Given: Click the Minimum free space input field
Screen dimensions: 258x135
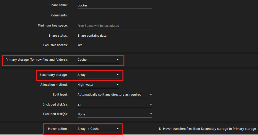Looking at the screenshot, I should [115, 26].
